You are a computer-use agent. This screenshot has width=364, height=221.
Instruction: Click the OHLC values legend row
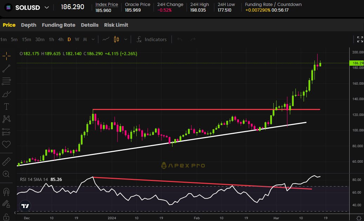coord(78,54)
